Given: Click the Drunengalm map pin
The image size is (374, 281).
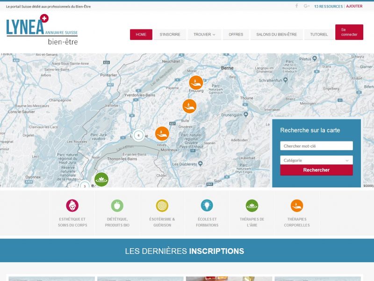Looking at the screenshot, I should [x=246, y=114].
